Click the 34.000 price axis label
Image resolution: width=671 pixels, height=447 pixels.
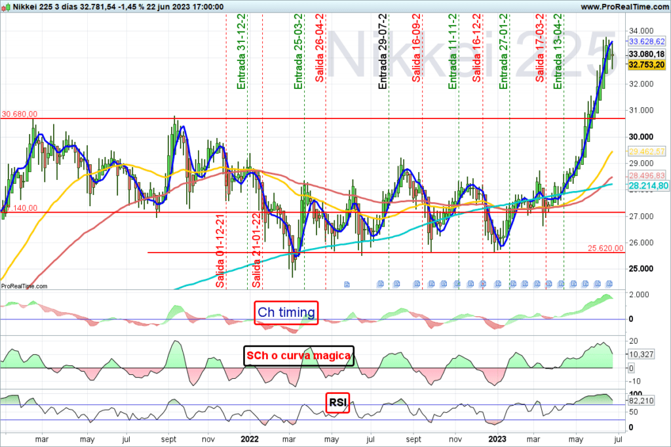pyautogui.click(x=641, y=31)
